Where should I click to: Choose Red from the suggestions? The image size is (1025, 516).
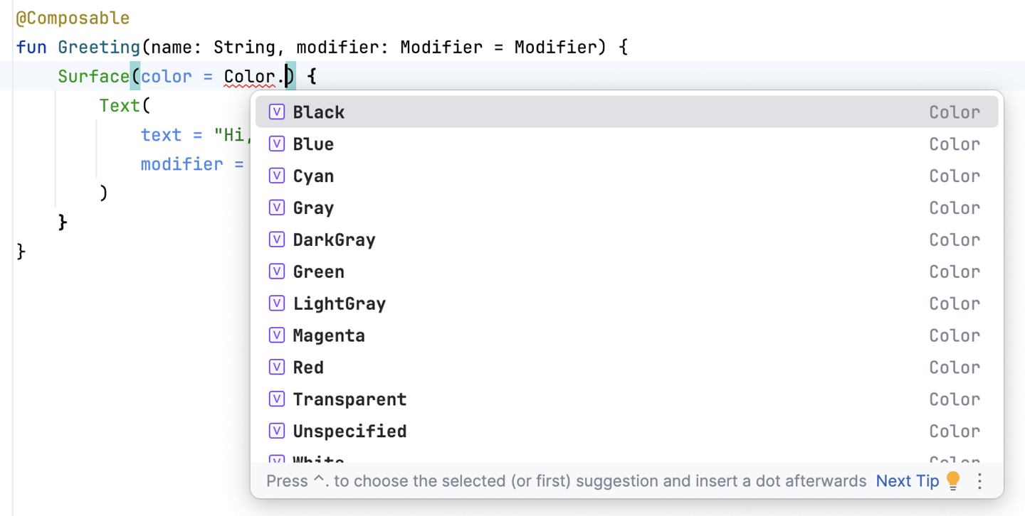[308, 367]
